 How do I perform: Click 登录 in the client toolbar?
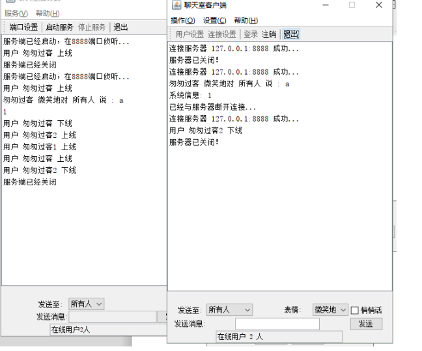[251, 34]
